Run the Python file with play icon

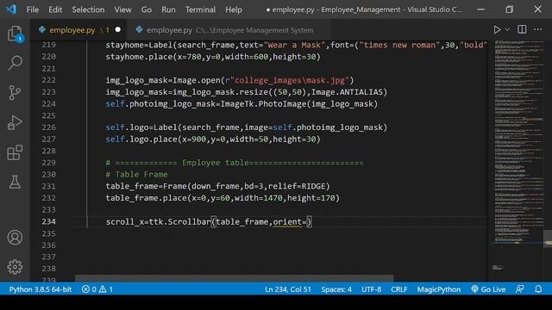(x=497, y=30)
